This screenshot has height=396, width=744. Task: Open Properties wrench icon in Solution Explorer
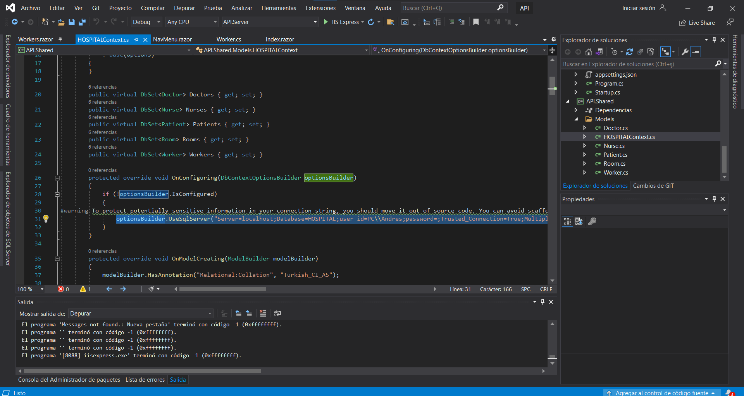click(685, 52)
